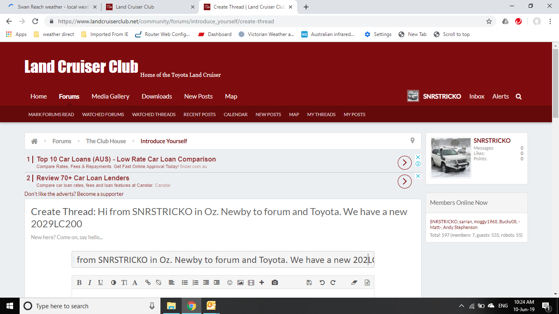Click the Forums breadcrumb link

coord(62,141)
